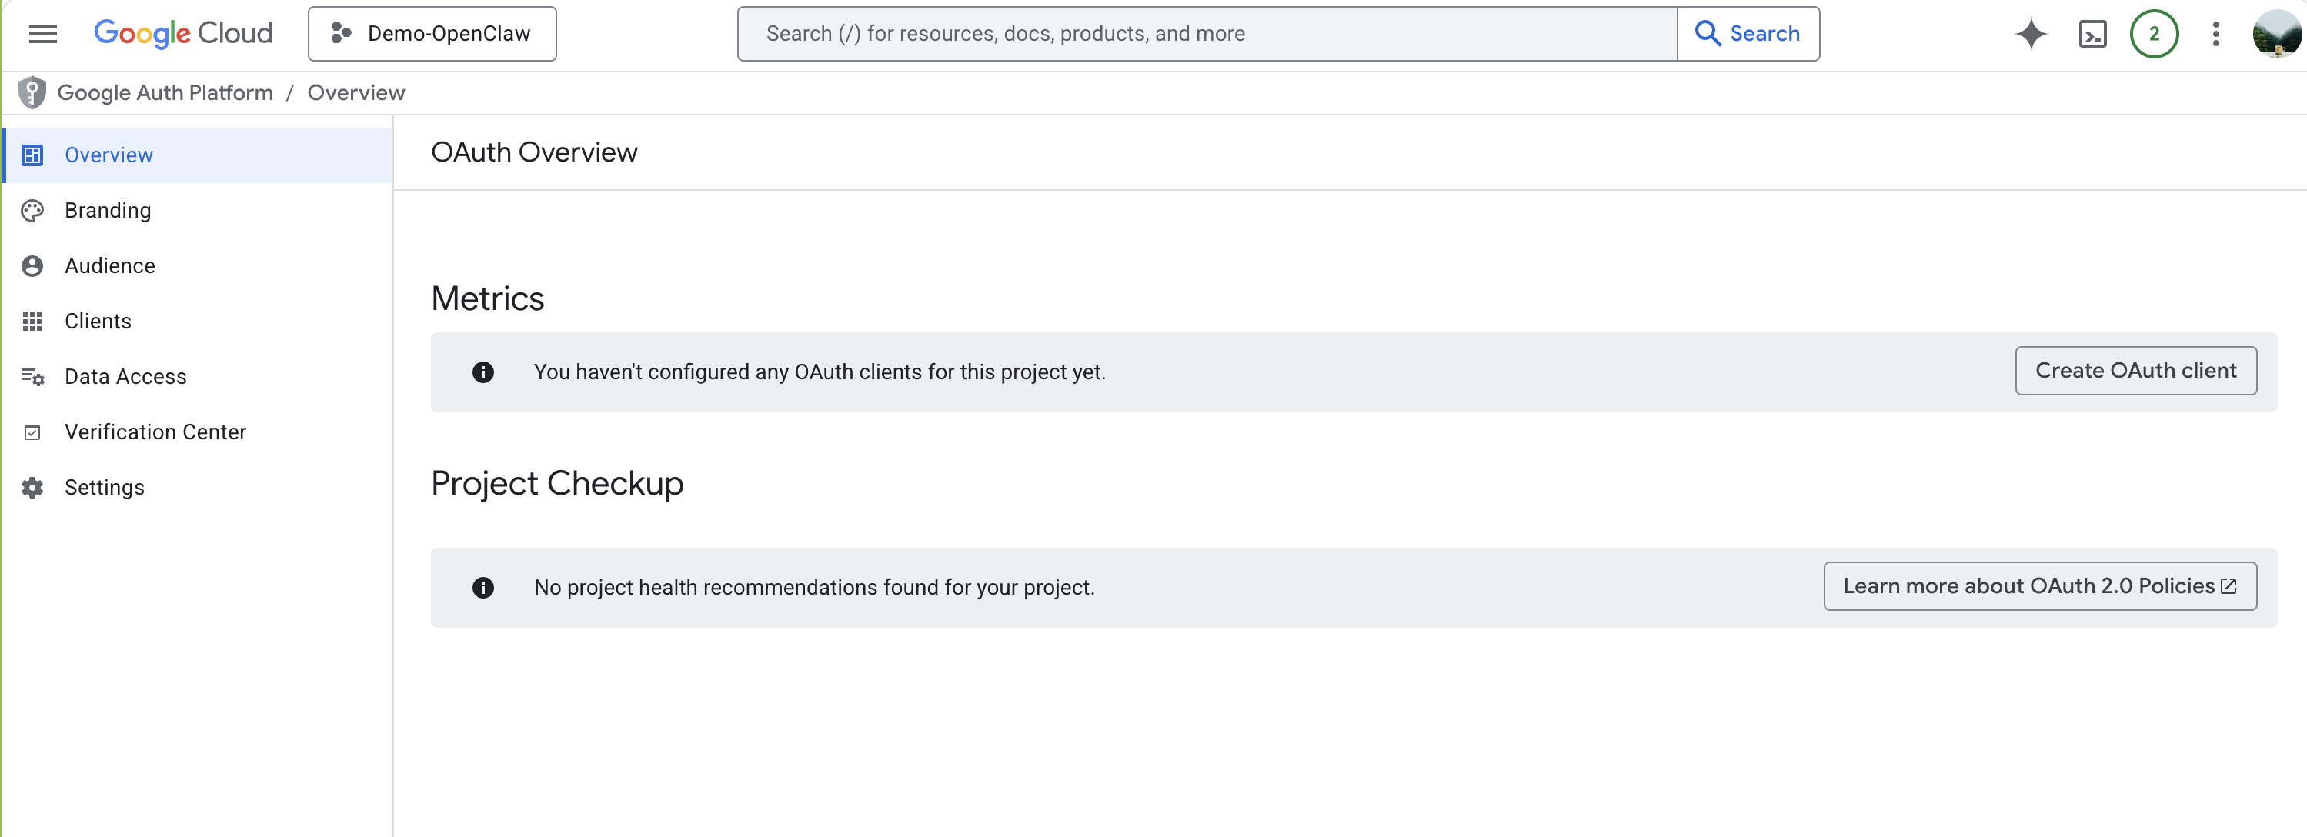Open your account profile avatar
This screenshot has height=837, width=2307.
(2276, 33)
